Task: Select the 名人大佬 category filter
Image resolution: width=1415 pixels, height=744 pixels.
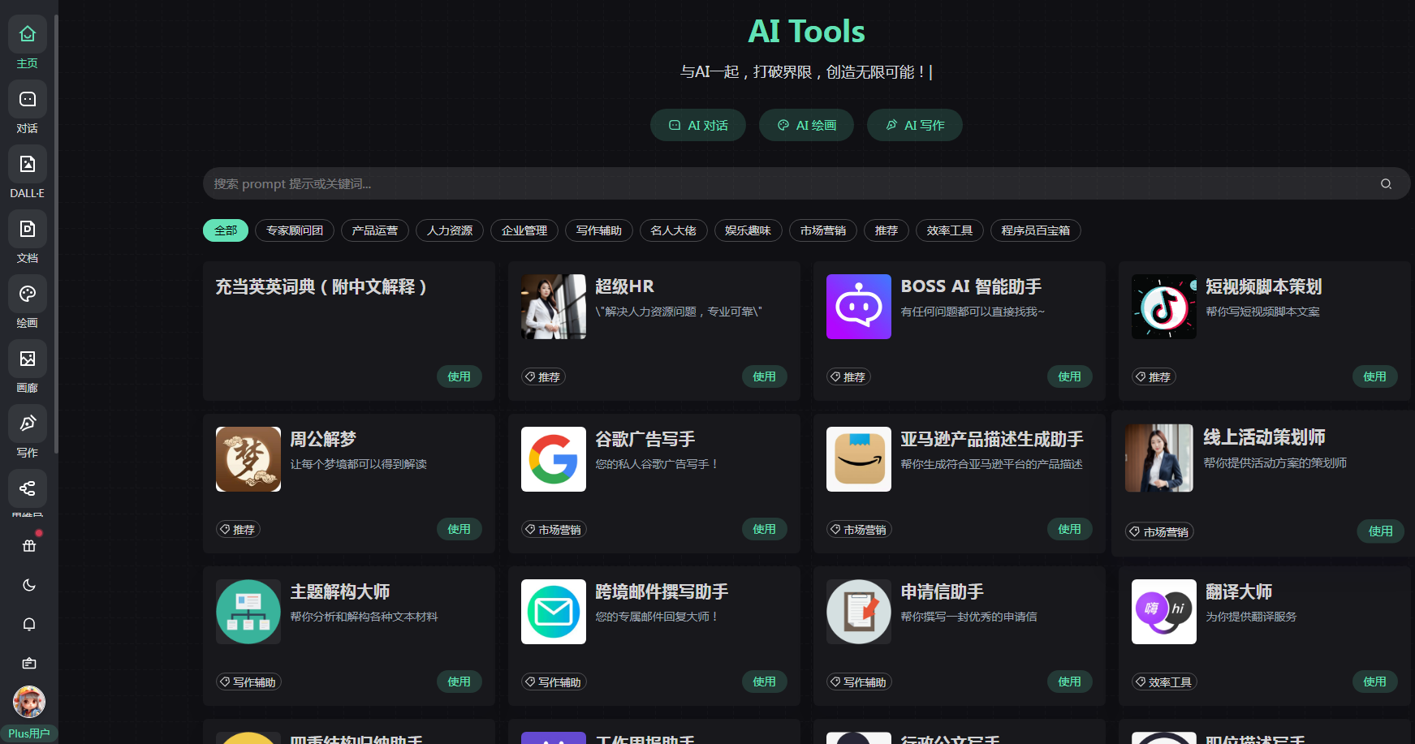Action: click(674, 230)
